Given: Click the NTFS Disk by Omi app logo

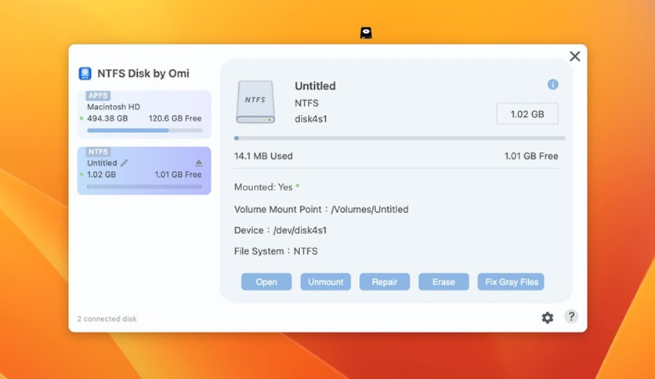Looking at the screenshot, I should click(85, 74).
